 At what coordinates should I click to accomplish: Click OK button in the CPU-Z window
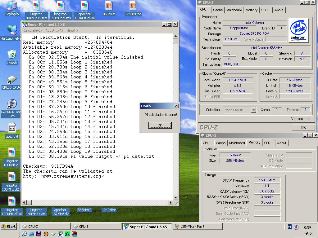(303, 127)
